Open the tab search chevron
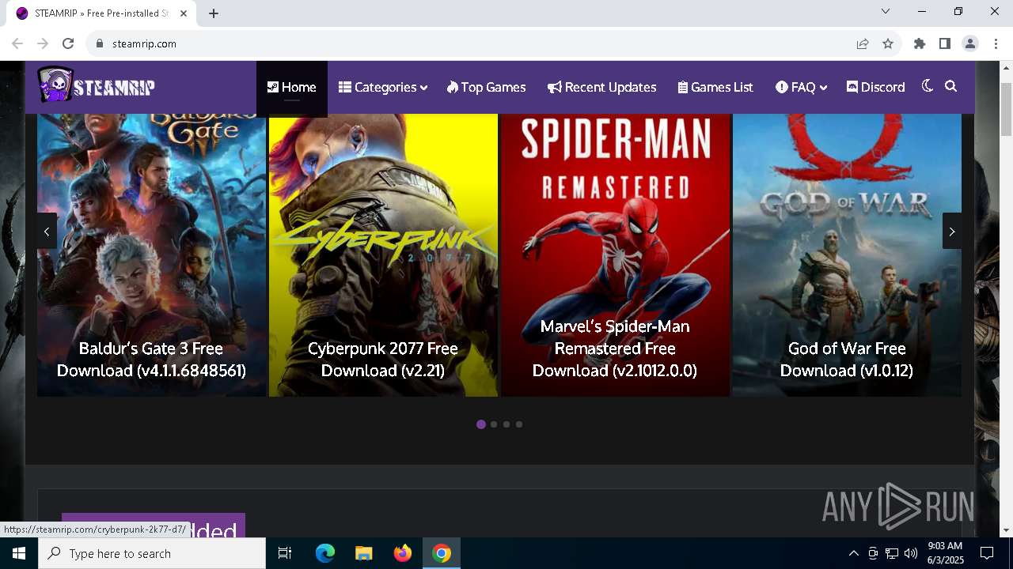This screenshot has height=569, width=1013. [886, 11]
